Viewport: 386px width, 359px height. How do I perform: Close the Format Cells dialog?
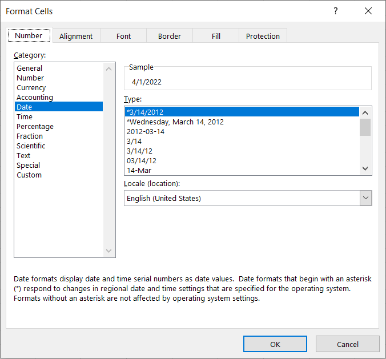pos(368,11)
